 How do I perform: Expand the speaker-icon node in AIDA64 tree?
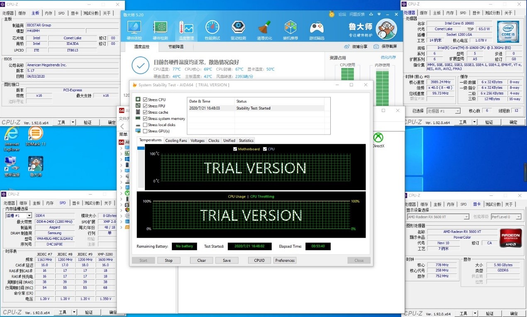tap(122, 176)
